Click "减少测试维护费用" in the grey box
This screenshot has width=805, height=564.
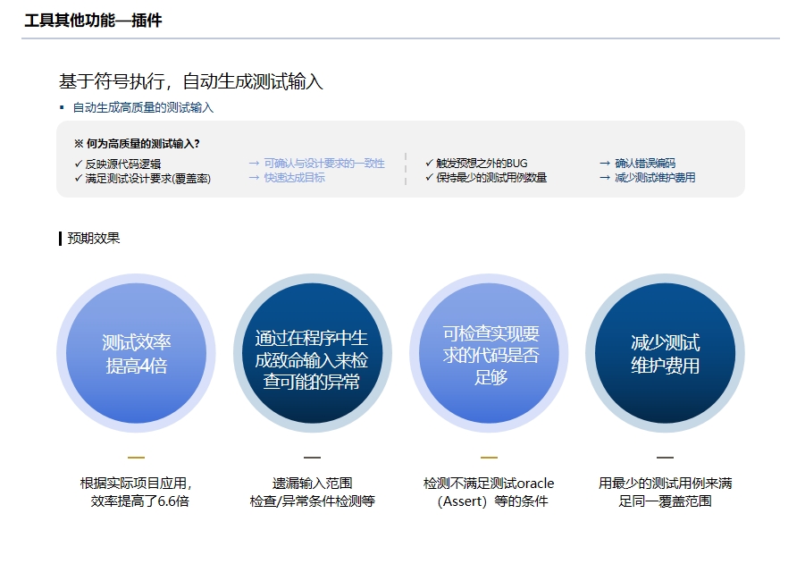(x=655, y=178)
